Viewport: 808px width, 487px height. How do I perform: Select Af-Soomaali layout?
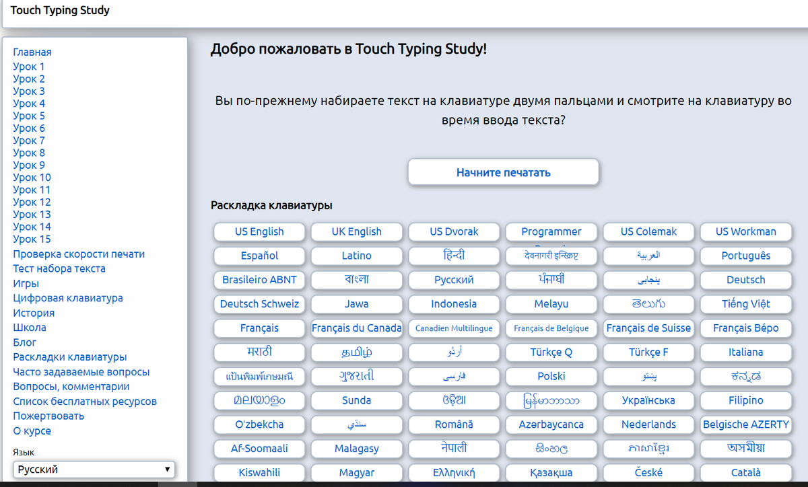pyautogui.click(x=259, y=448)
